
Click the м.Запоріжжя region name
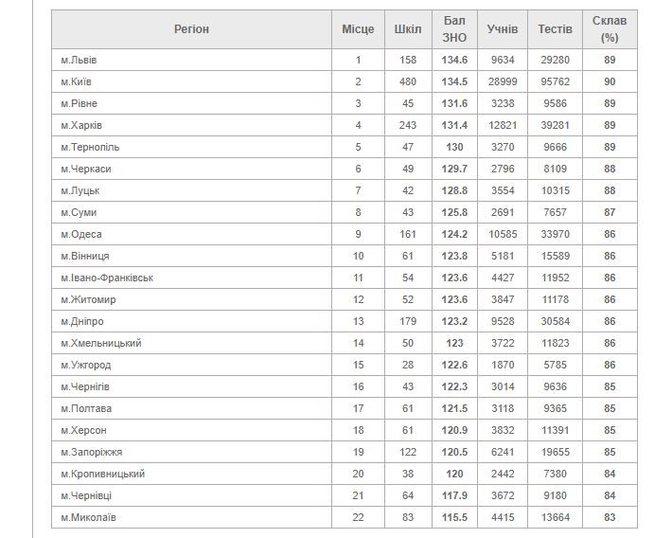point(91,452)
